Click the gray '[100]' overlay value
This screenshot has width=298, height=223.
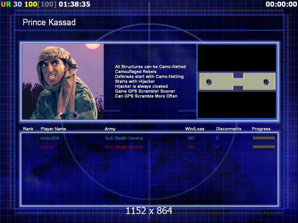coord(47,4)
